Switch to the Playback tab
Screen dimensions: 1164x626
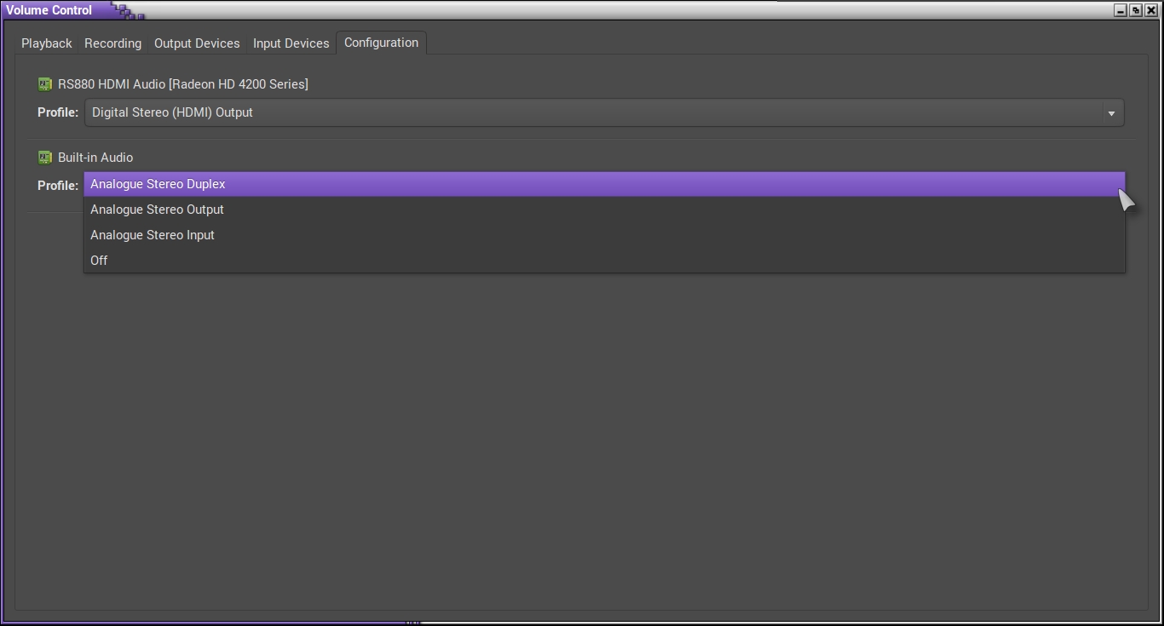coord(47,43)
